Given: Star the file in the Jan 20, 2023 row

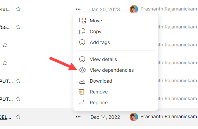Looking at the screenshot, I should (18, 9).
